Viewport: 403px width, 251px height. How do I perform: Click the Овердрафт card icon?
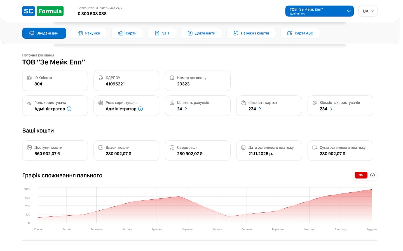[172, 148]
